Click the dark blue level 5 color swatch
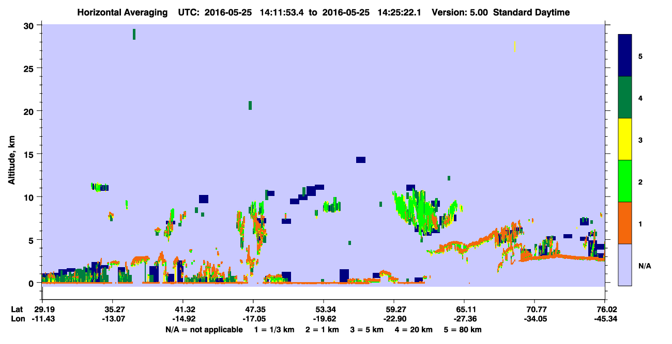The image size is (672, 344). pos(625,55)
